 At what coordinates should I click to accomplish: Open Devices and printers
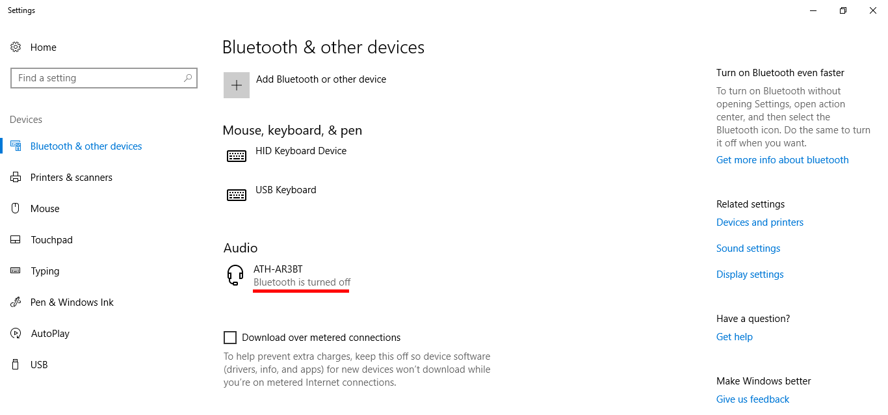759,222
